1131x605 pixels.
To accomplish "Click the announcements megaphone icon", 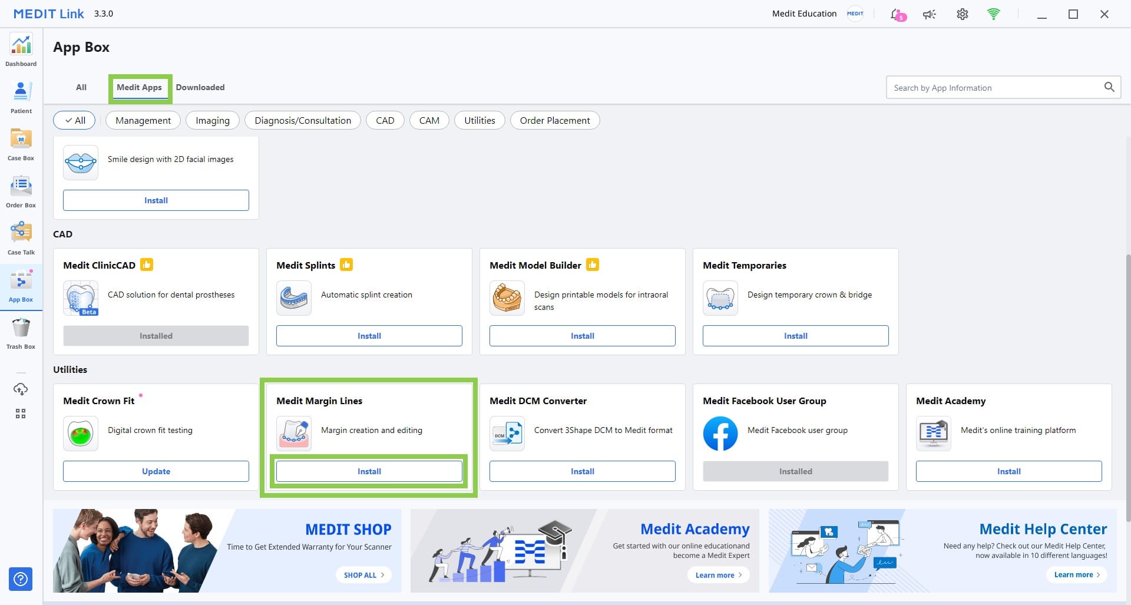I will tap(930, 14).
